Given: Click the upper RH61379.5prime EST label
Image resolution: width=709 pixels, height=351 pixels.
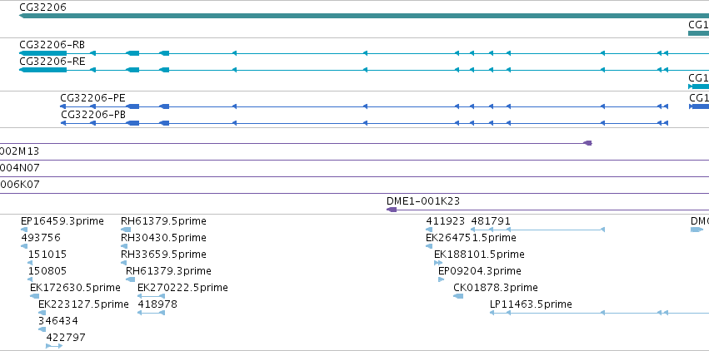Looking at the screenshot, I should 163,221.
